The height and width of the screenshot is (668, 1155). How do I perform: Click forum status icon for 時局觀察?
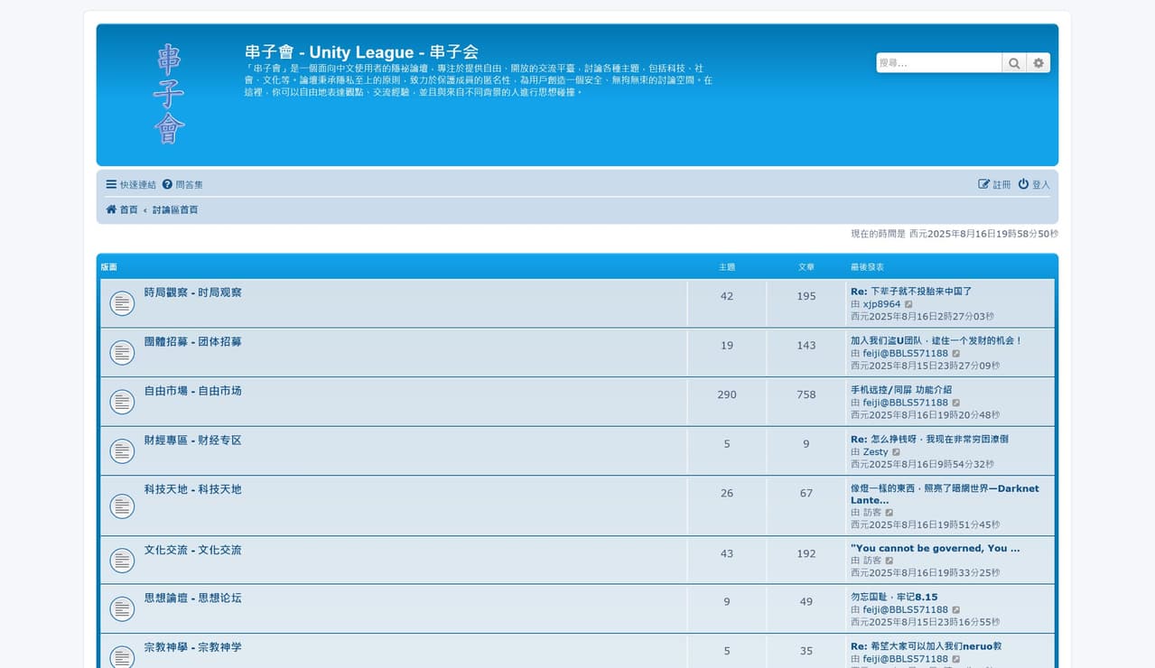pos(122,304)
